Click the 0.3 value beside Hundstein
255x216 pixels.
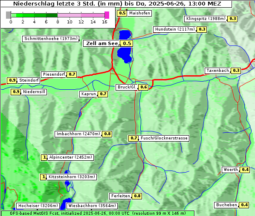(202, 29)
